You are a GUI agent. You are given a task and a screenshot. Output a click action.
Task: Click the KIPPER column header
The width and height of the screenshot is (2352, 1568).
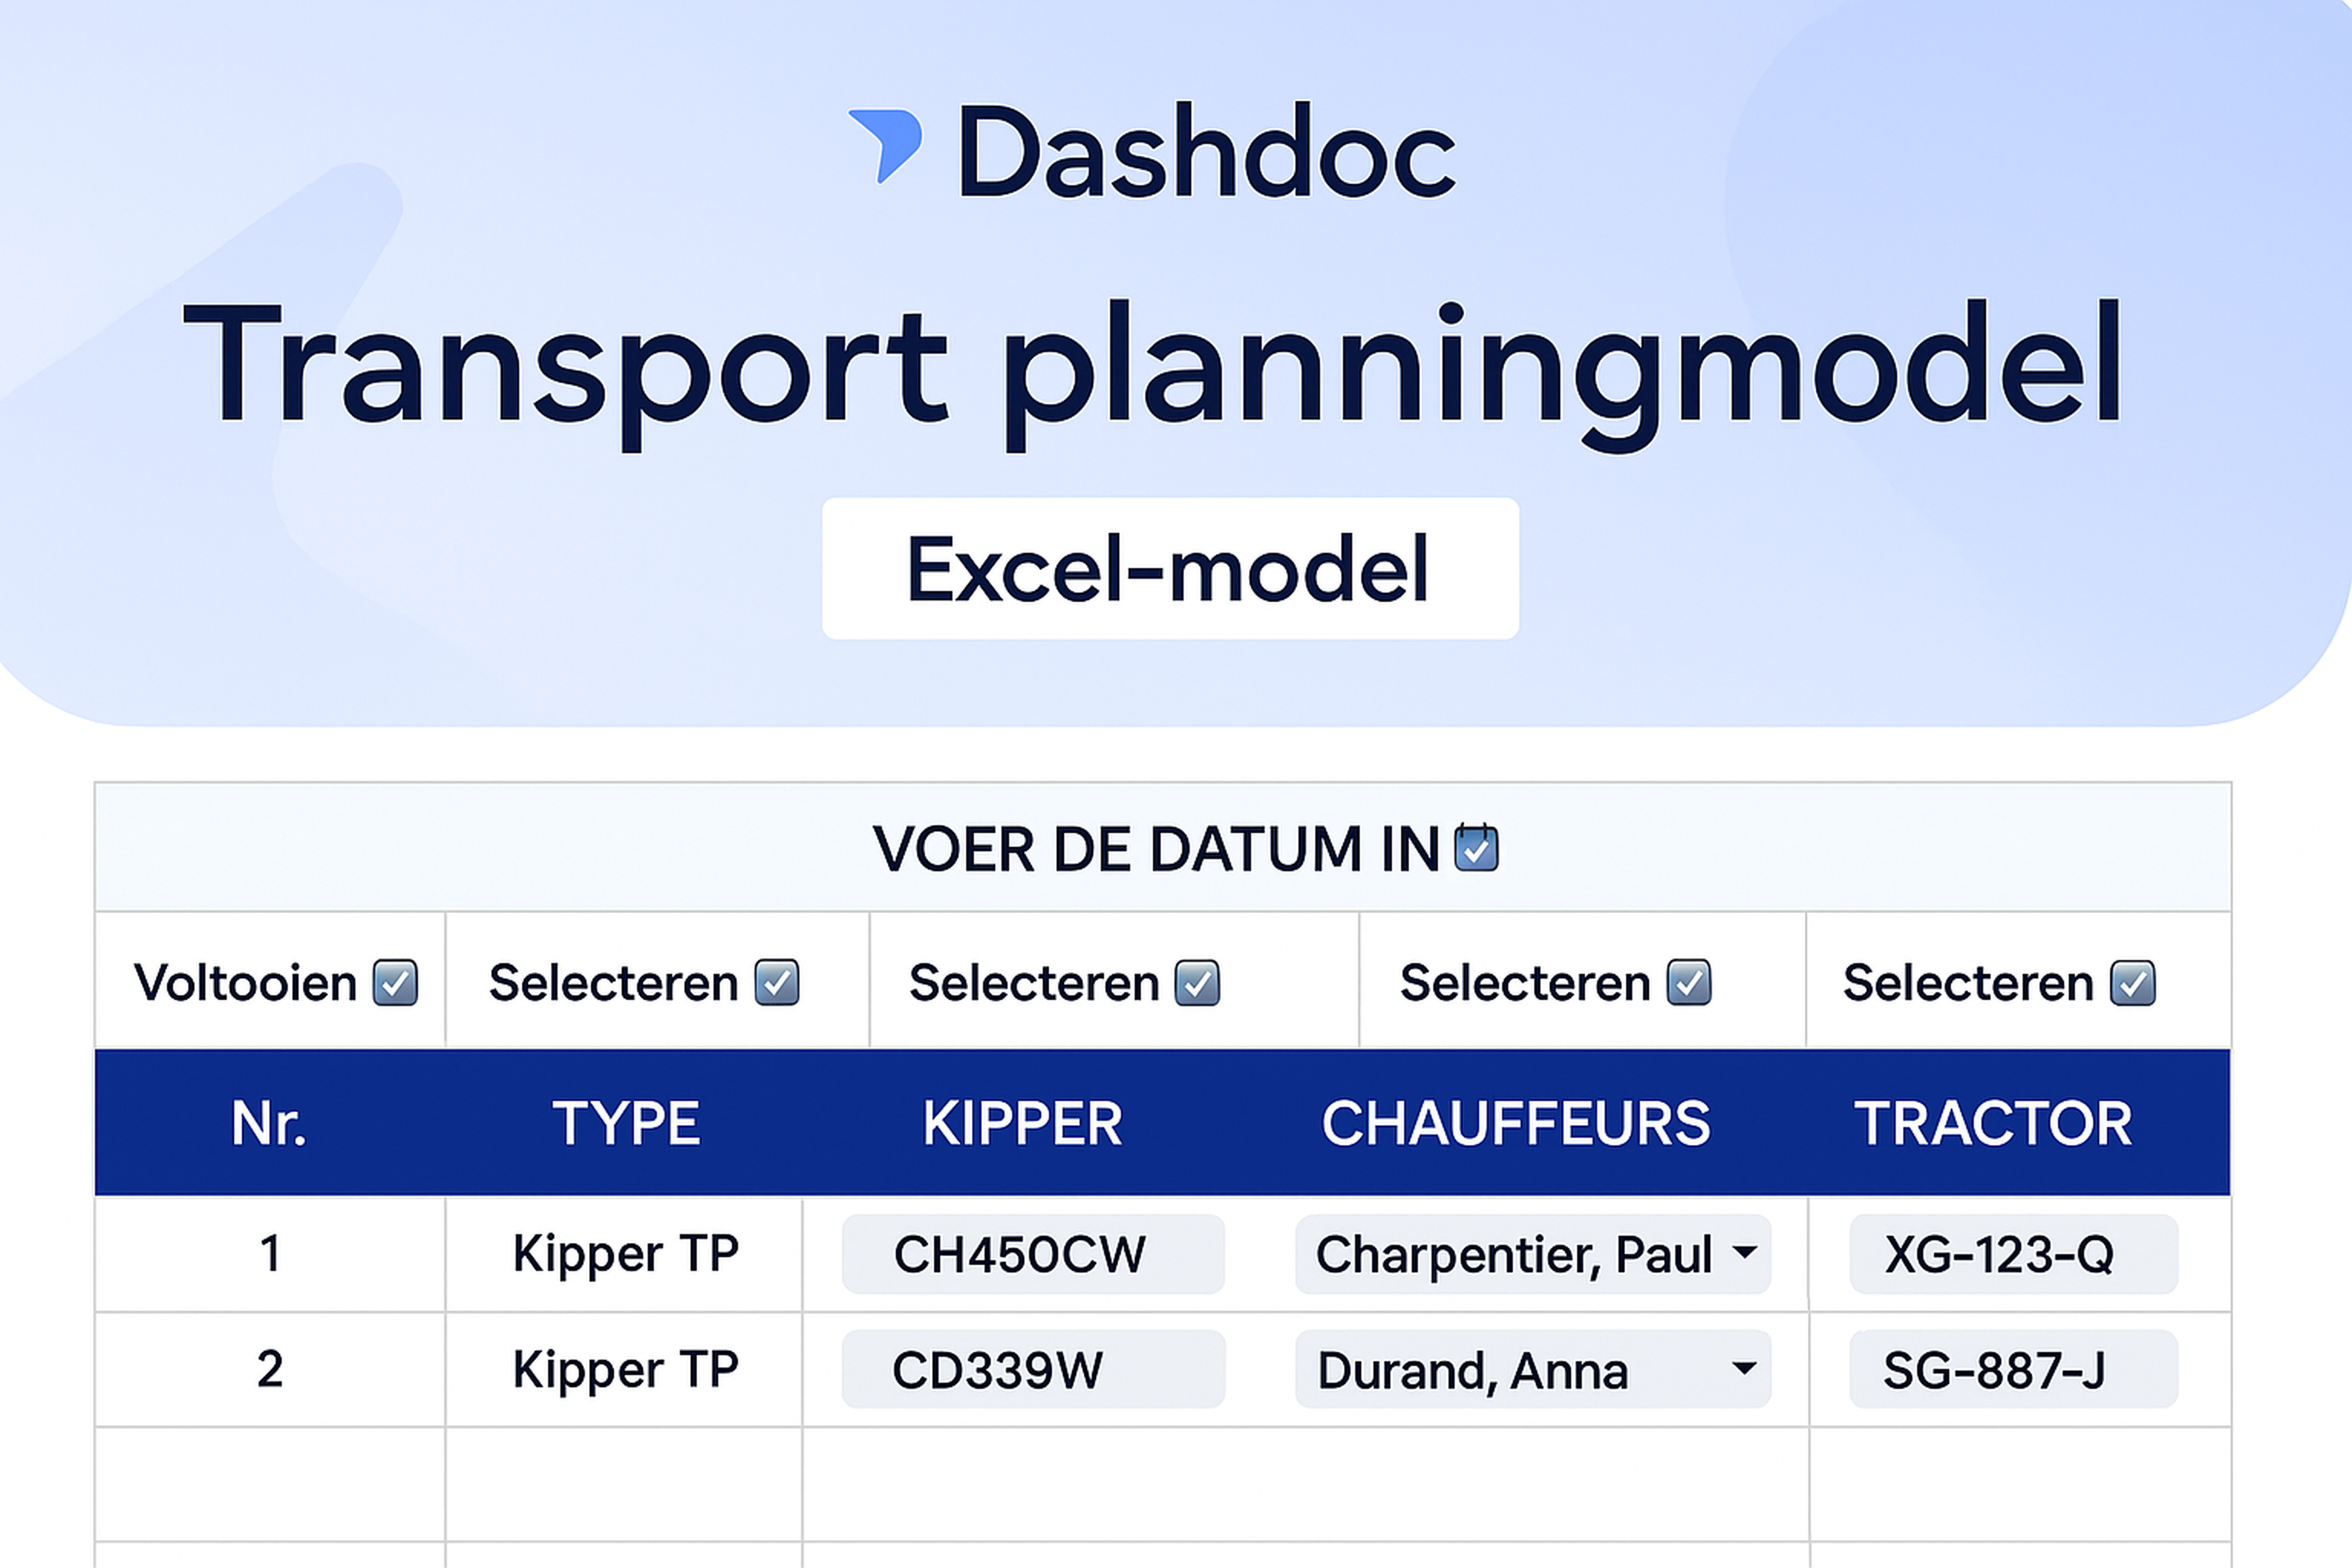click(1022, 1123)
